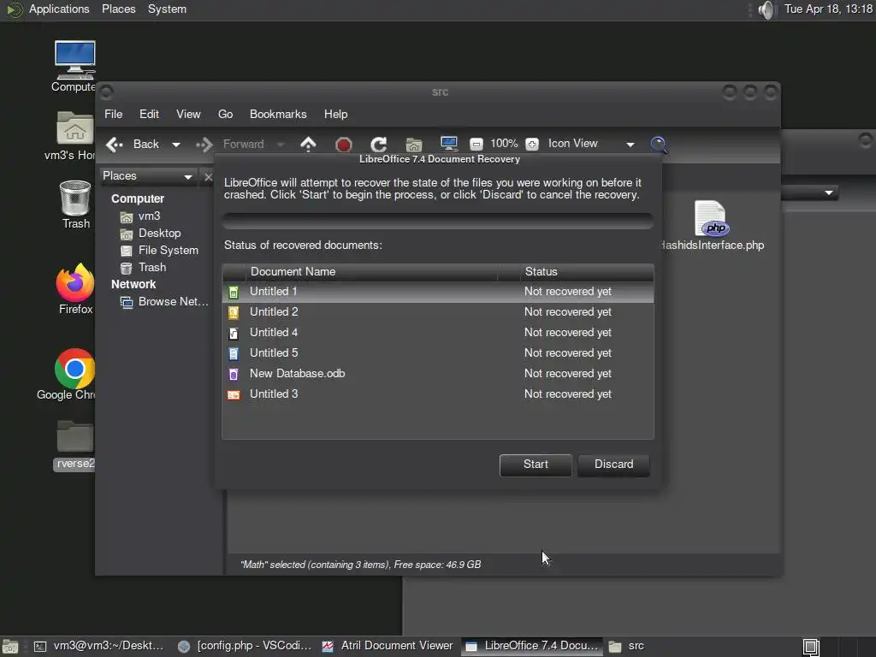Viewport: 876px width, 657px height.
Task: Open the Places sidebar selector dropdown
Action: 148,176
